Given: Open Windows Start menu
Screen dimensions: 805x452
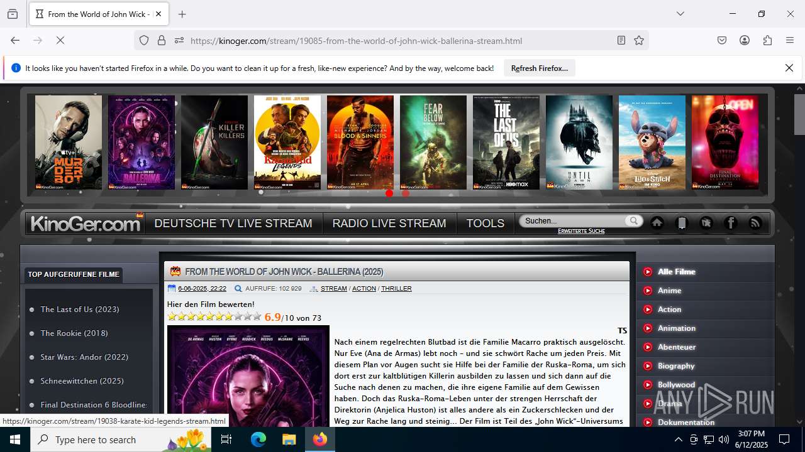Looking at the screenshot, I should point(15,439).
